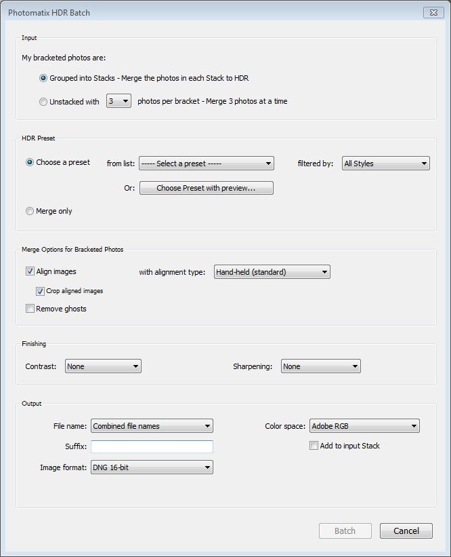Open the Sharpening dropdown set to None
451x557 pixels.
[x=321, y=366]
